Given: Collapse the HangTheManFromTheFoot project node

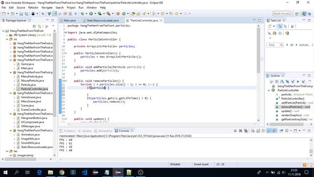Looking at the screenshot, I should 3,31.
